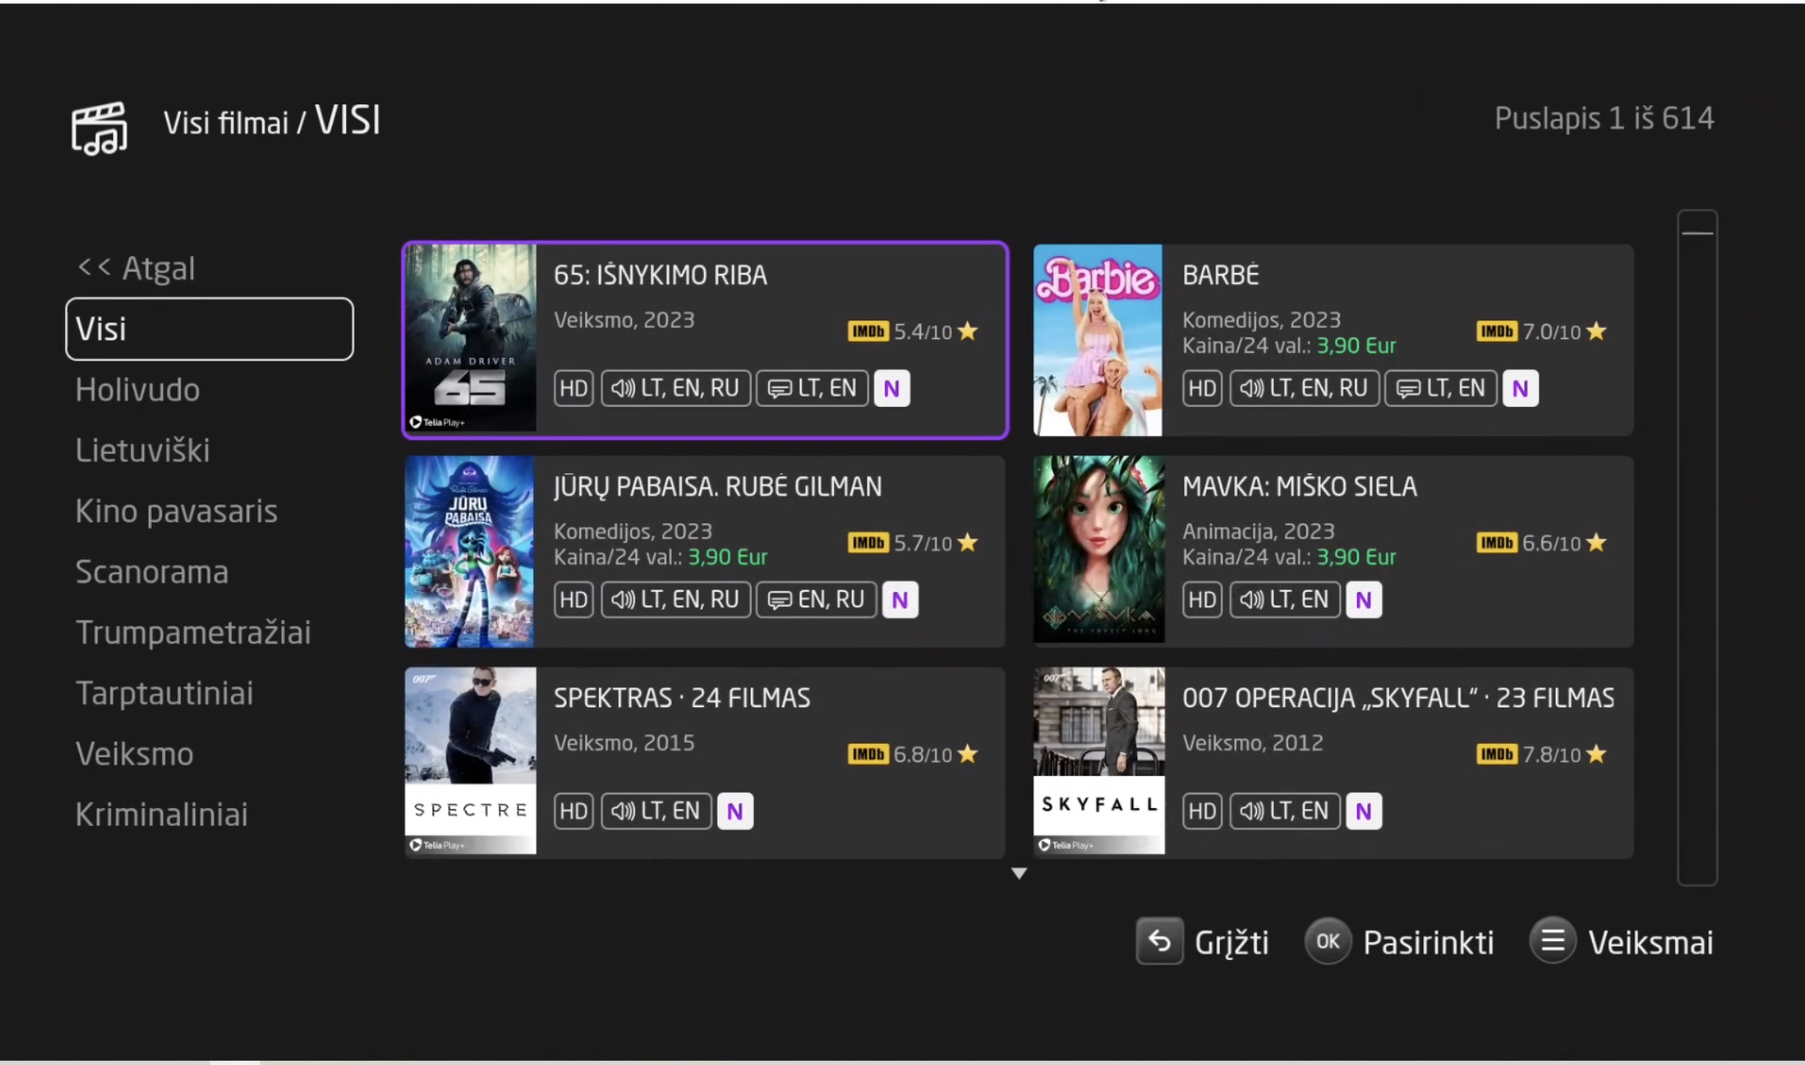Click the star icon on 65: Išnykimo riba
Viewport: 1805px width, 1065px height.
pos(968,331)
